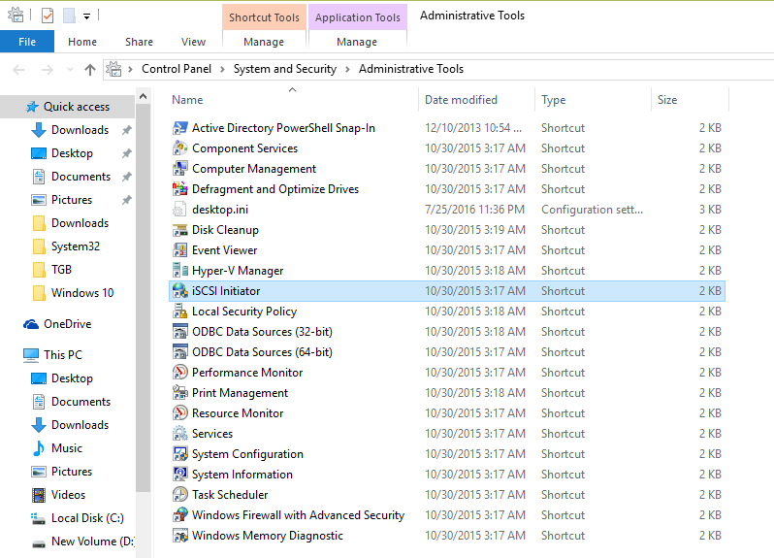Select the Local Security Policy icon
This screenshot has width=774, height=558.
pyautogui.click(x=179, y=312)
